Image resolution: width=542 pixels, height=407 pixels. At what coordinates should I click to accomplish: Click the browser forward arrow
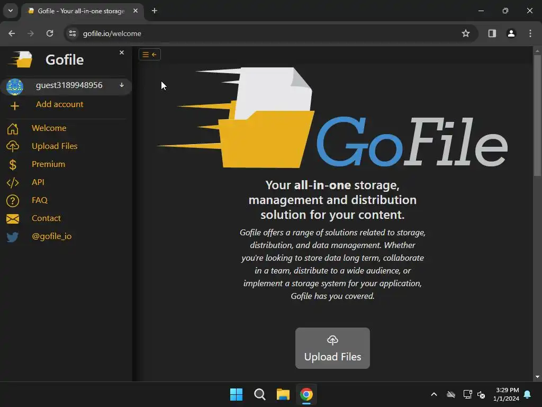click(31, 33)
